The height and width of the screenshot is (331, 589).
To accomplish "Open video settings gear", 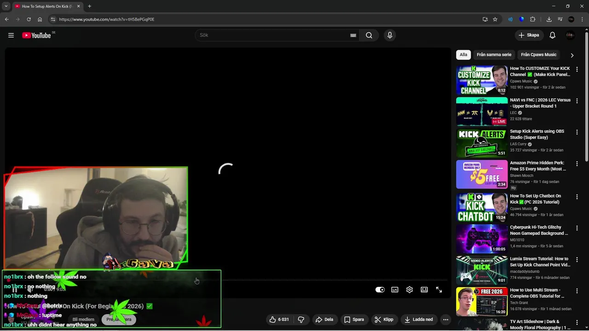I will pyautogui.click(x=410, y=290).
